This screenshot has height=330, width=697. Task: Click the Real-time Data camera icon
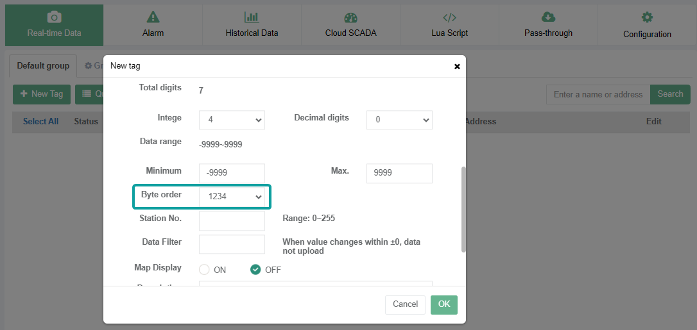[54, 17]
